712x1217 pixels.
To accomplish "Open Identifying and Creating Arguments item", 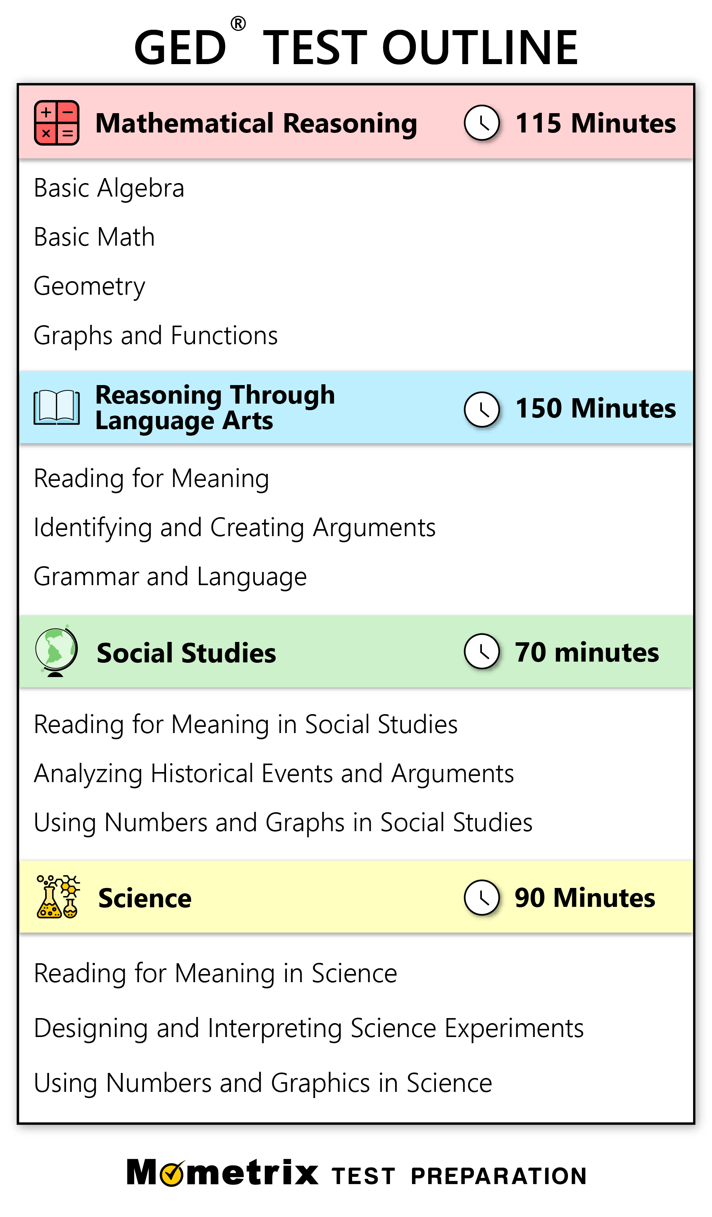I will [x=235, y=527].
